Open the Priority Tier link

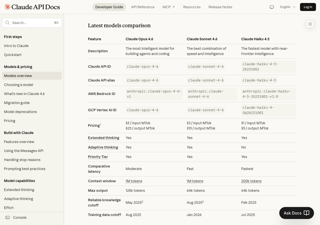click(98, 157)
